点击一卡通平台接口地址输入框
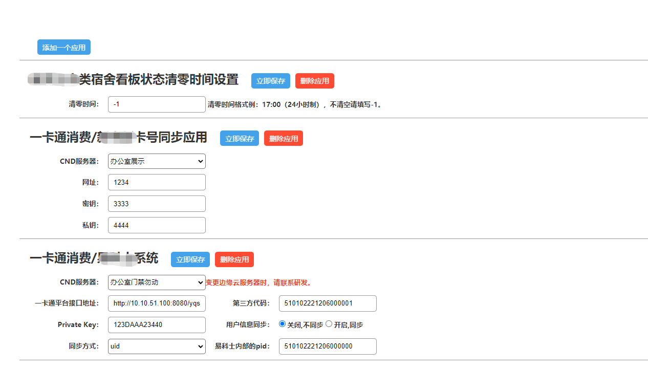Viewport: 648px width, 392px height. [x=157, y=303]
